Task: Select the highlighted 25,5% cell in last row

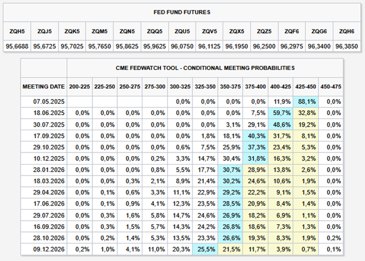Action: [205, 249]
